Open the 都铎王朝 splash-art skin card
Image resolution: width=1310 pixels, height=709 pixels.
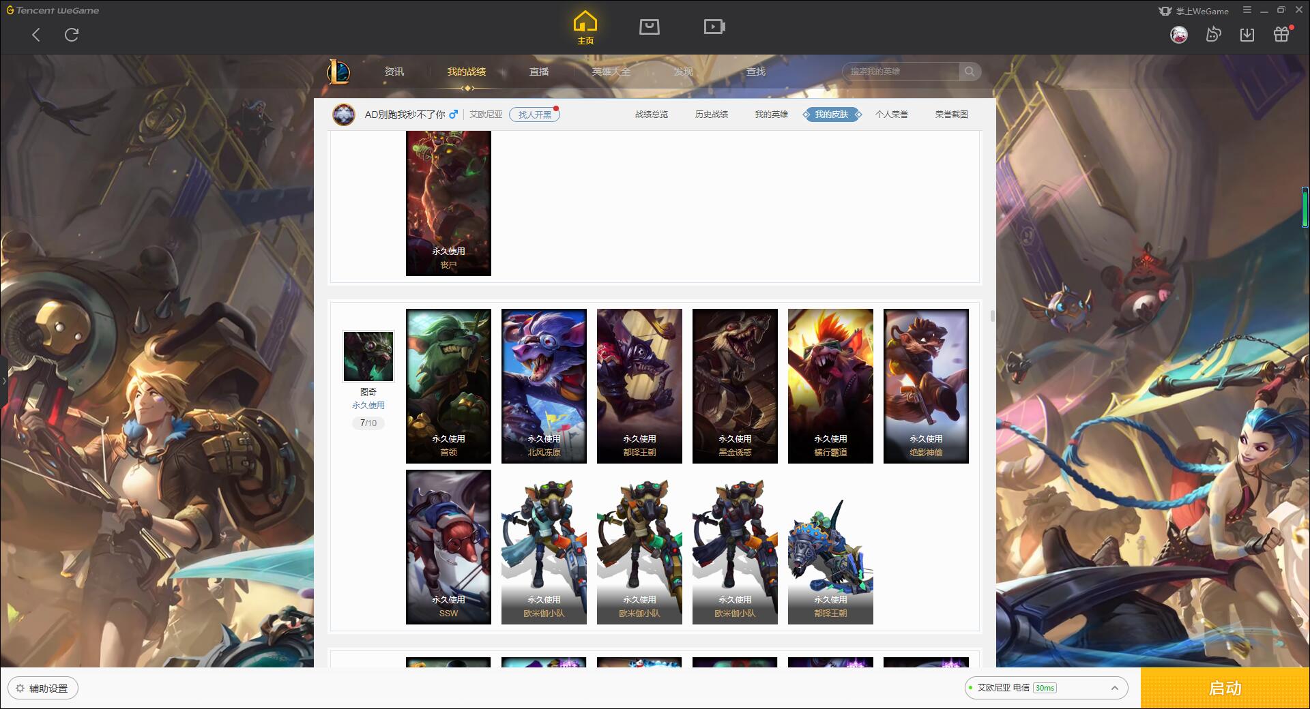639,386
